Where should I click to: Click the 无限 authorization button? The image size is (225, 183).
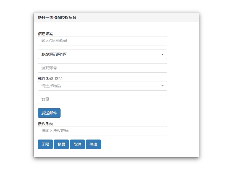[45, 144]
